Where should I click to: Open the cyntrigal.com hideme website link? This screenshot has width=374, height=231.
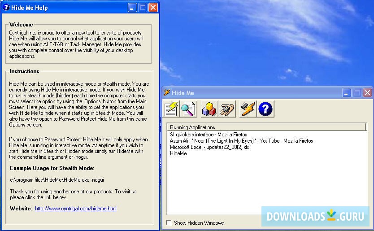coord(76,209)
